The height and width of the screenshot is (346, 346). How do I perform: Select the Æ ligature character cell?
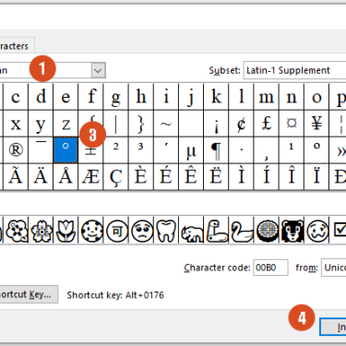[90, 177]
